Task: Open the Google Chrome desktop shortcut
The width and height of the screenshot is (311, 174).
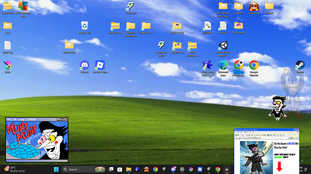Action: tap(254, 68)
